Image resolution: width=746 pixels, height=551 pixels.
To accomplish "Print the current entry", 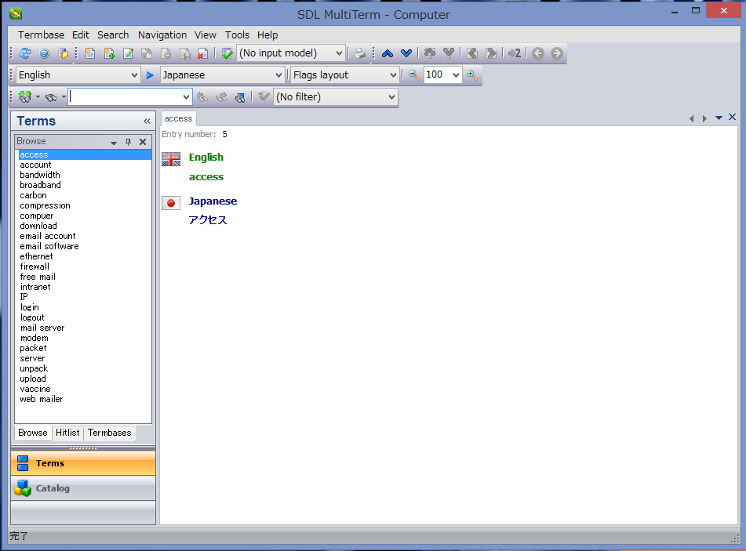I will pyautogui.click(x=358, y=53).
